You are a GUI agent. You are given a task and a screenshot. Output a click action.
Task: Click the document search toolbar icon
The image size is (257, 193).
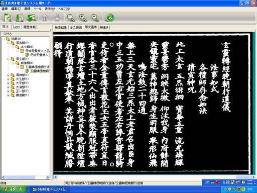pyautogui.click(x=8, y=18)
